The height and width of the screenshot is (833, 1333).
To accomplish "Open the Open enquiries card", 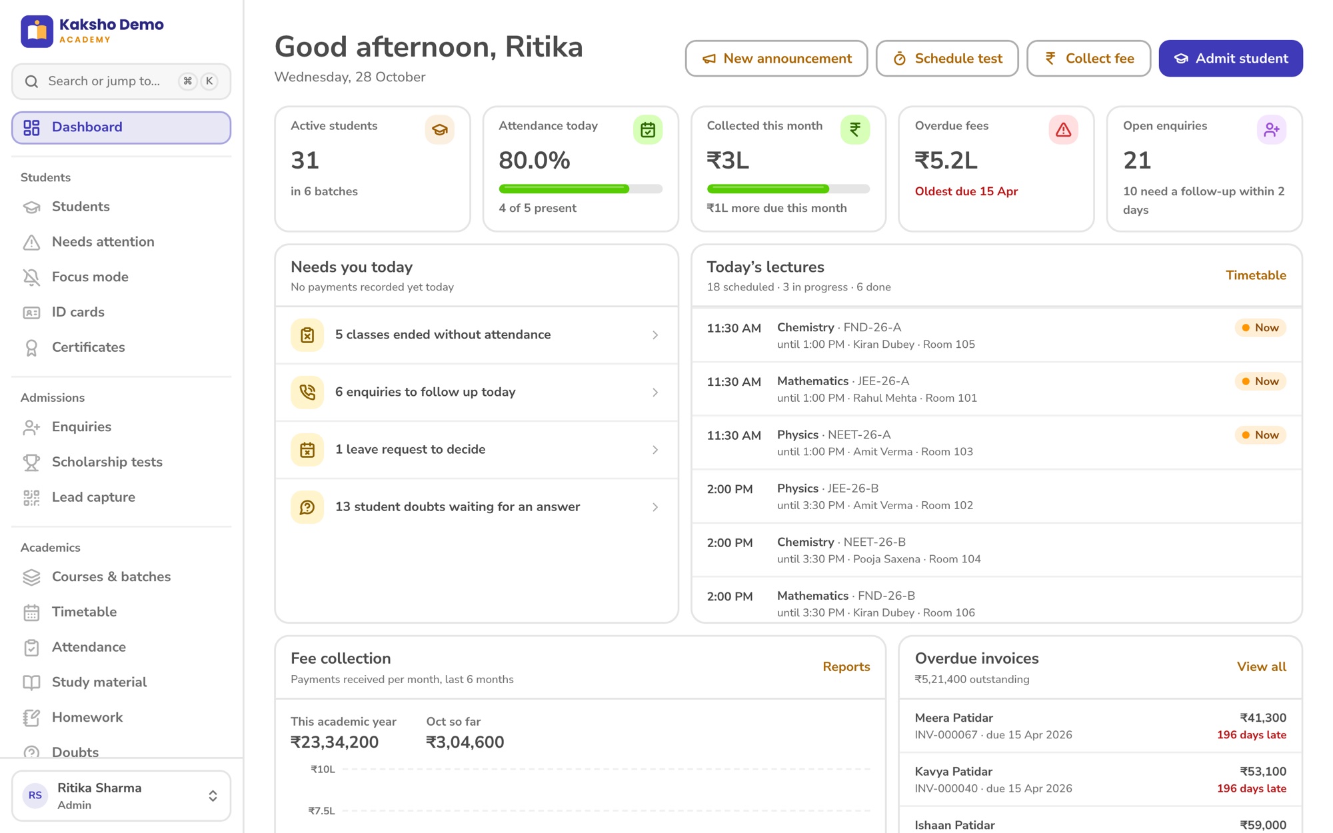I will click(x=1204, y=169).
